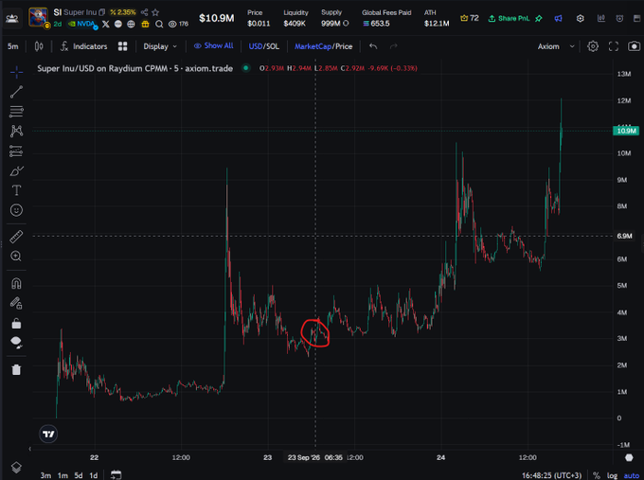Redo the last chart action
Viewport: 644px width, 480px height.
pos(393,46)
